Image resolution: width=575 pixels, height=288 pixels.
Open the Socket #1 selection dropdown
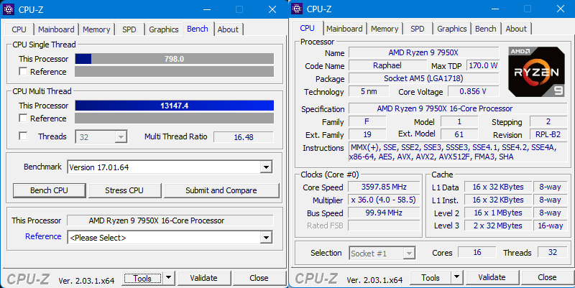[382, 254]
